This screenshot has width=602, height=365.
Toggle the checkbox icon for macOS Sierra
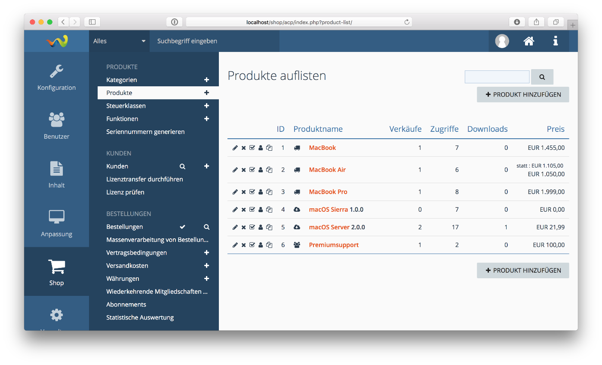[252, 210]
